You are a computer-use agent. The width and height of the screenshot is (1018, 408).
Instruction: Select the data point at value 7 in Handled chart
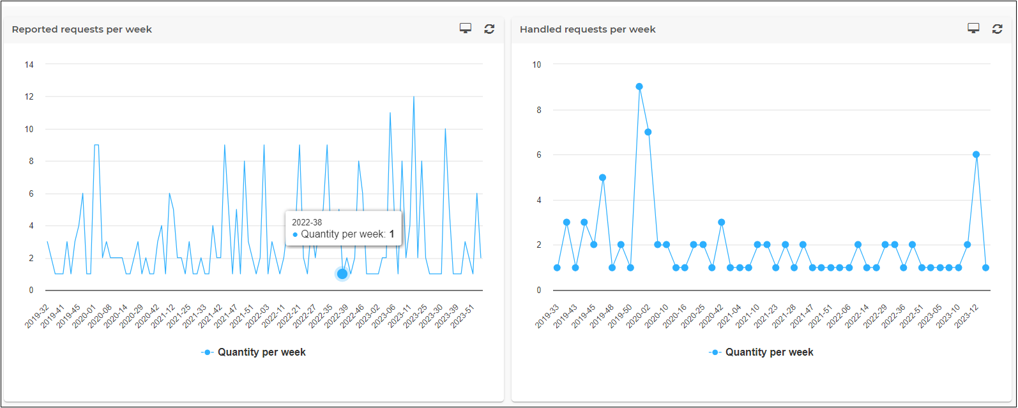coord(648,132)
